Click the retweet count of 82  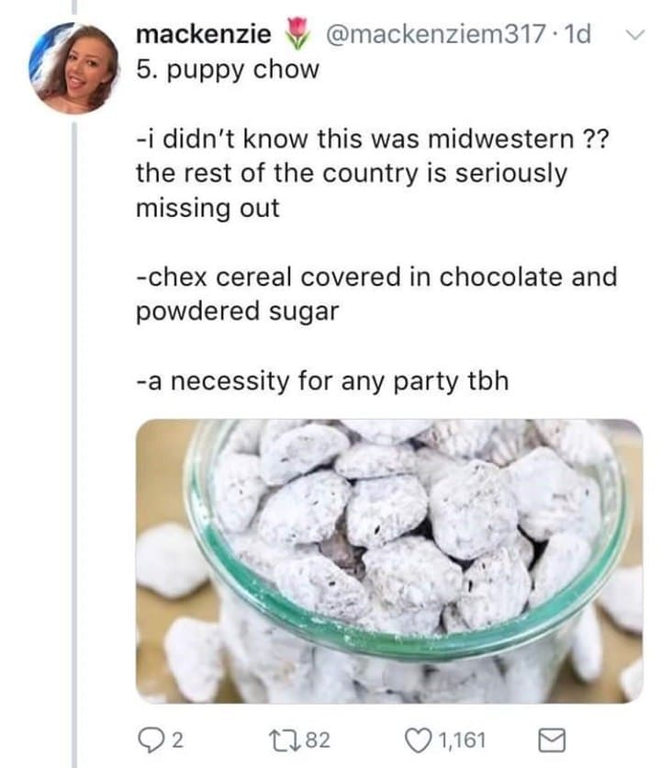[x=318, y=740]
